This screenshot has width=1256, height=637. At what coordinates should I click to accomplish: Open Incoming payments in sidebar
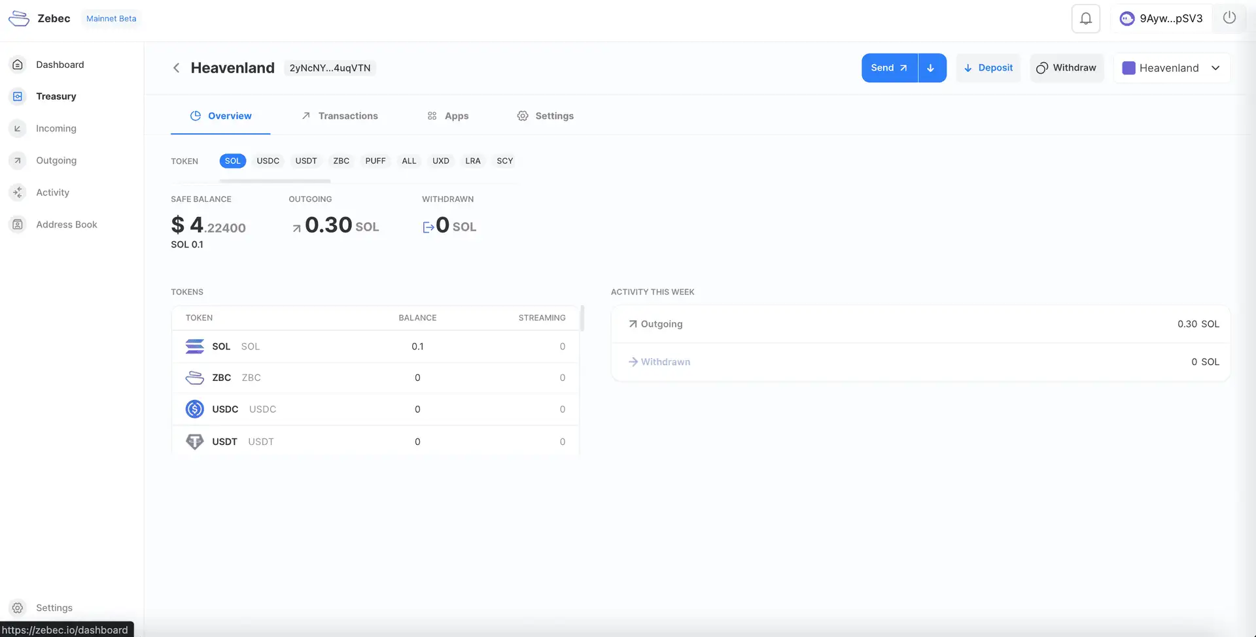(56, 129)
